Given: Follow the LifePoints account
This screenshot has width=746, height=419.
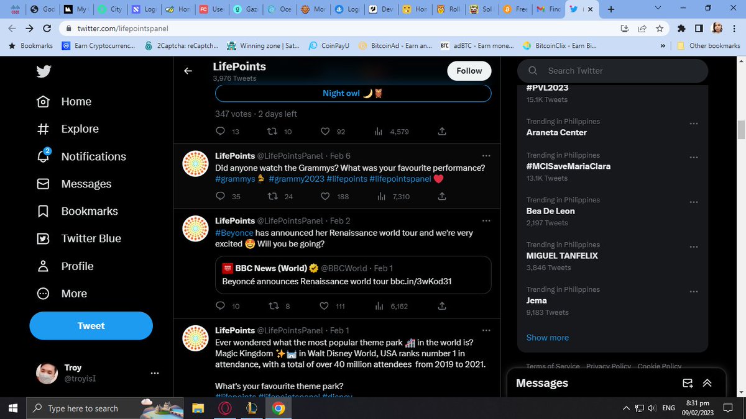Looking at the screenshot, I should 469,71.
